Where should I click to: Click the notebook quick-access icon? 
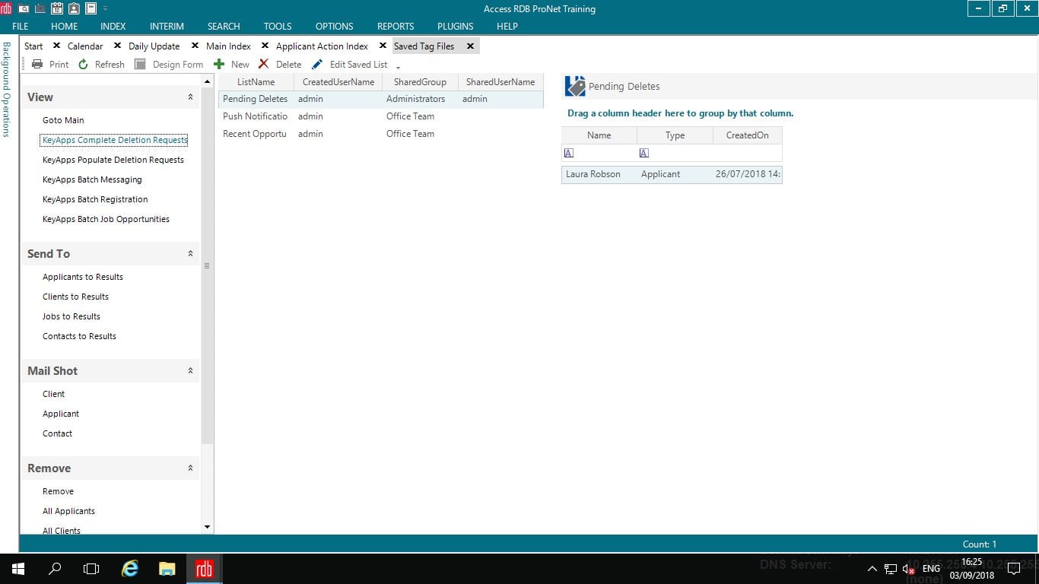click(x=91, y=9)
